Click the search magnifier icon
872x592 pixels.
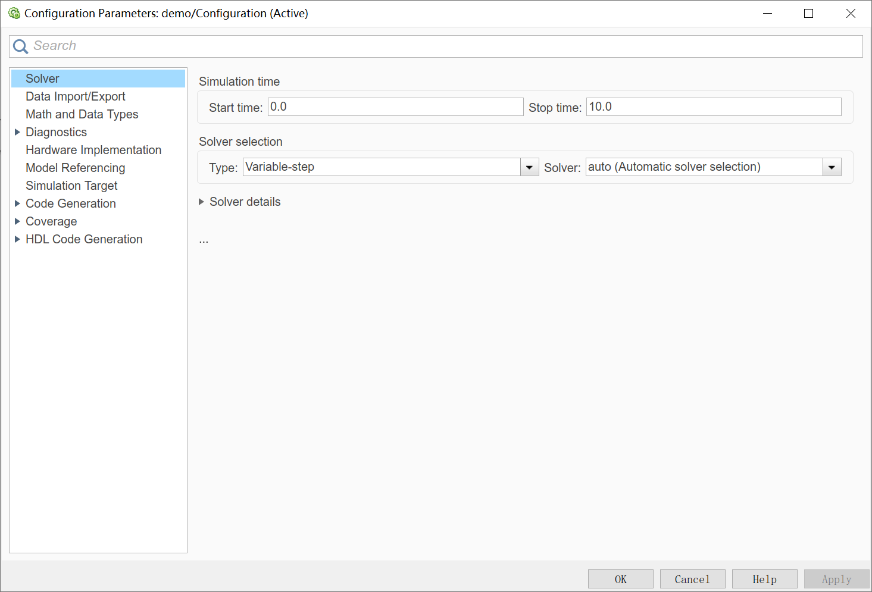[x=21, y=46]
